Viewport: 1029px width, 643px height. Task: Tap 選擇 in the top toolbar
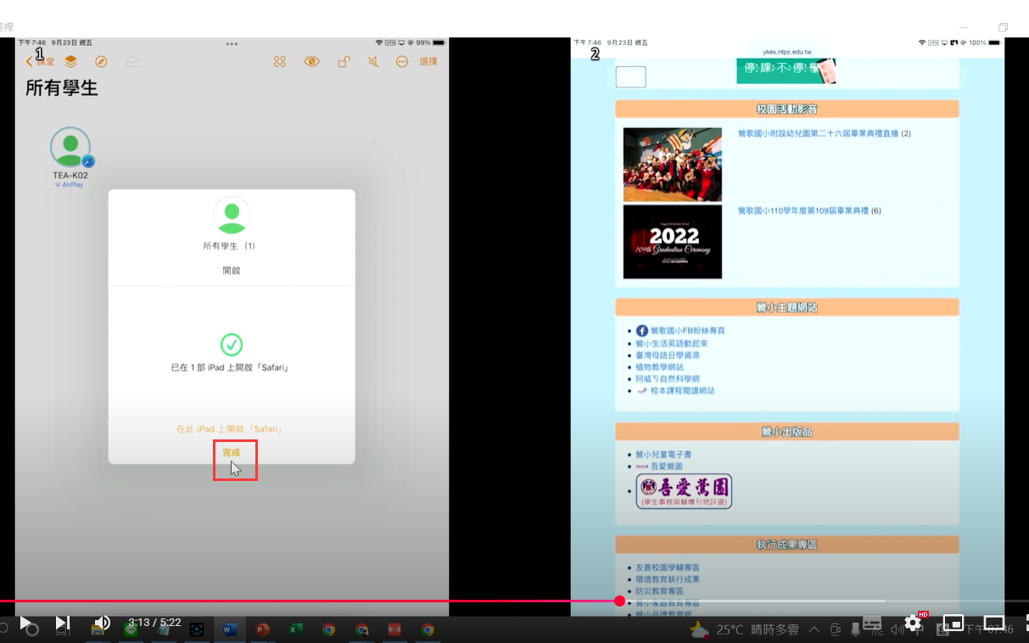tap(428, 61)
